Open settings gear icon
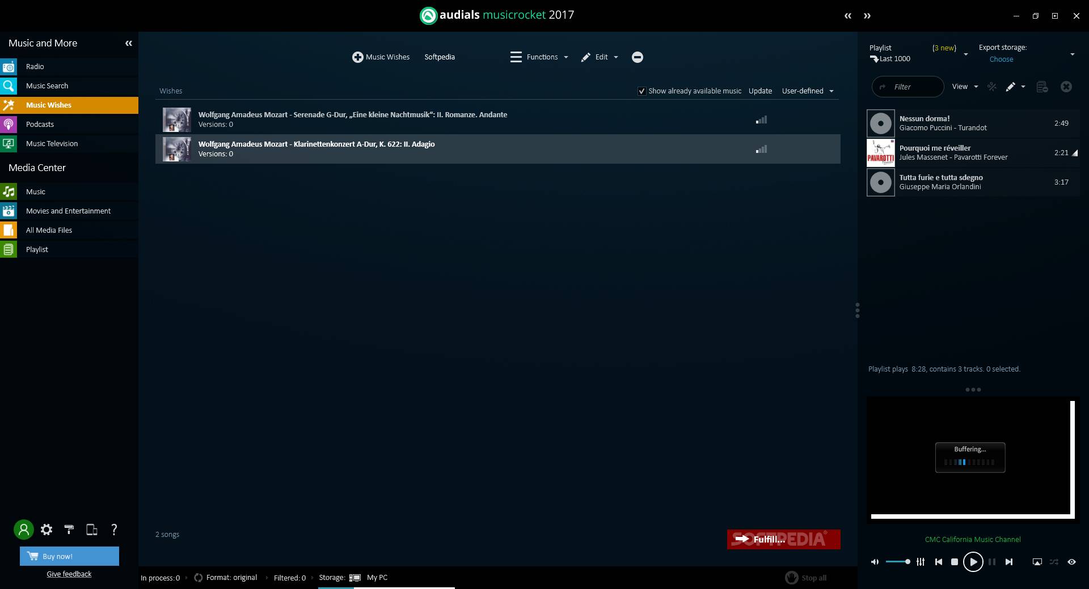Image resolution: width=1089 pixels, height=589 pixels. 47,530
